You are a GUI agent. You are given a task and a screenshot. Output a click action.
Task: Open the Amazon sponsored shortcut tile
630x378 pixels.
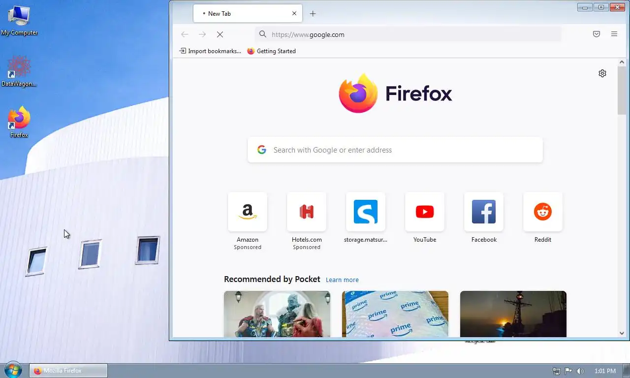coord(248,212)
